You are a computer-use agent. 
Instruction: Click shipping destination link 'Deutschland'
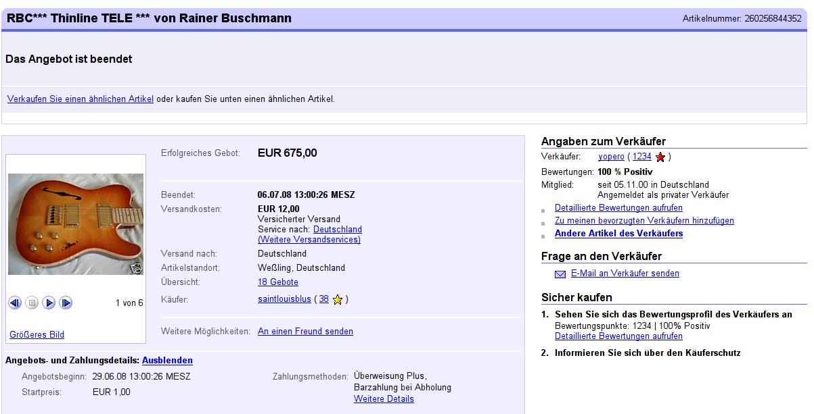pyautogui.click(x=338, y=230)
